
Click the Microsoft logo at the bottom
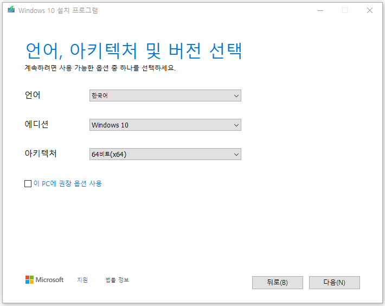[x=44, y=280]
